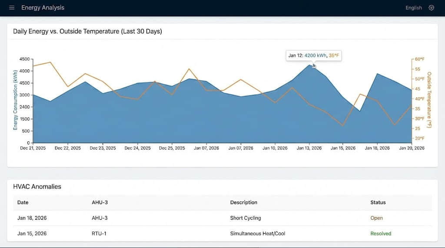Click the Energy Consumption (kWh) axis title
Screen dimensions: 445x248
(x=15, y=101)
